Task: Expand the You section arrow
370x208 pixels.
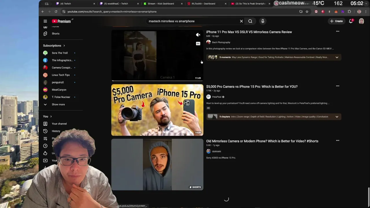Action: click(x=51, y=116)
